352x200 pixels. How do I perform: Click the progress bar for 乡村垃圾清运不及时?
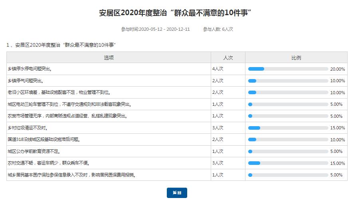pyautogui.click(x=288, y=128)
